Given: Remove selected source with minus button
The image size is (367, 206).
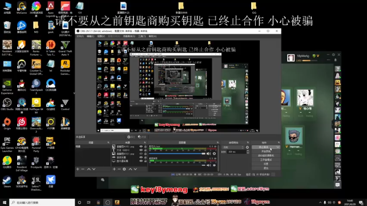Looking at the screenshot, I should 119,169.
